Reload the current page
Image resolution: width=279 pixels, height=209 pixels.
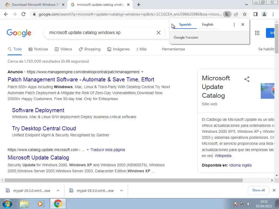(x=23, y=14)
